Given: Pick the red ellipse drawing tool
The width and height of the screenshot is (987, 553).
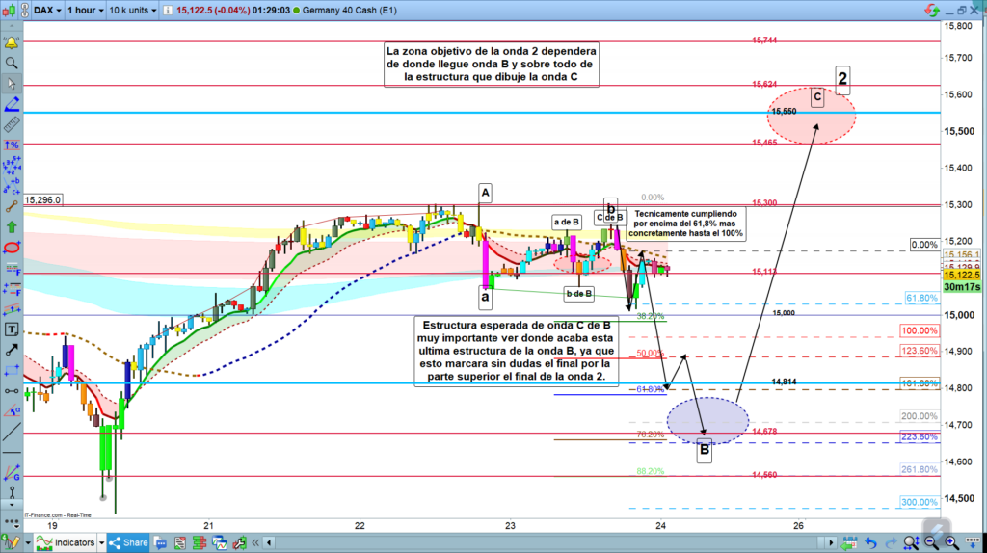Looking at the screenshot, I should [12, 249].
